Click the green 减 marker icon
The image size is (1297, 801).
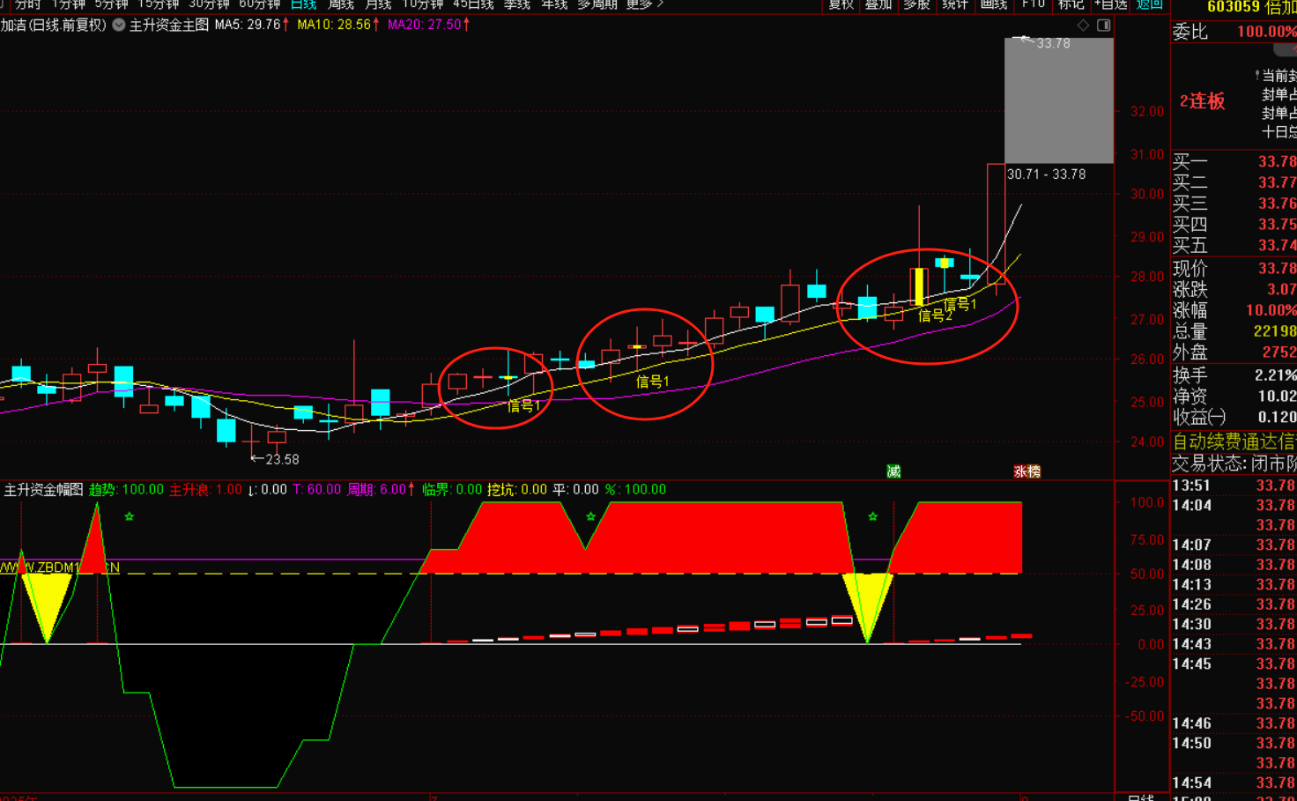[x=893, y=471]
